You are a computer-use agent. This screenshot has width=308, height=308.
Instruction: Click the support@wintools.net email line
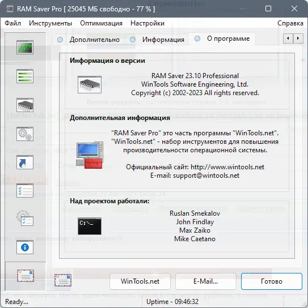(x=195, y=176)
